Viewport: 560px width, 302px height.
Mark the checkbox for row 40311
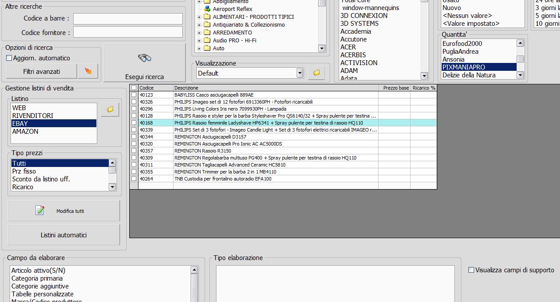point(134,165)
